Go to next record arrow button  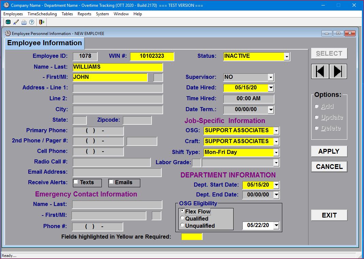[338, 71]
